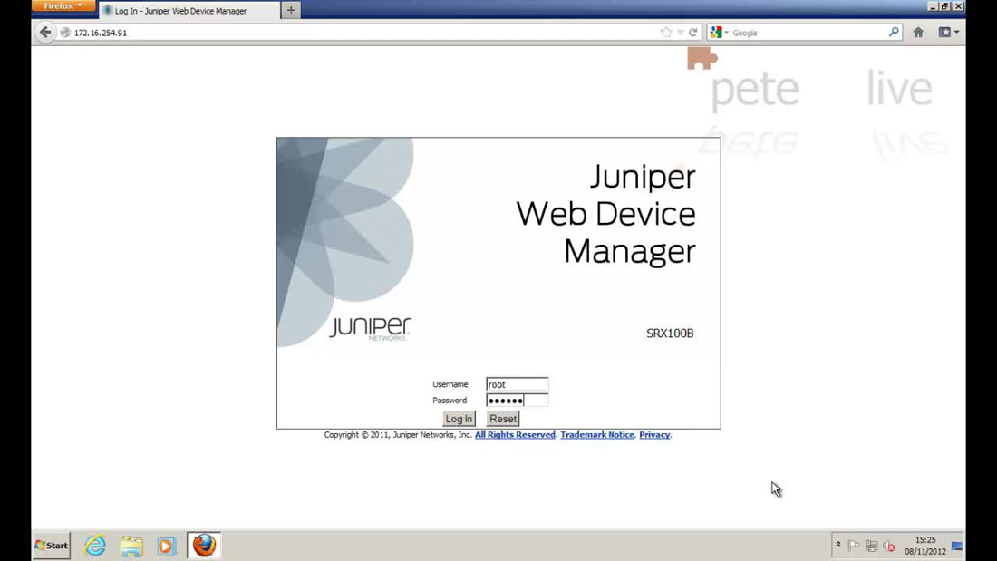Click into the Google search box
This screenshot has height=561, width=997.
[808, 33]
